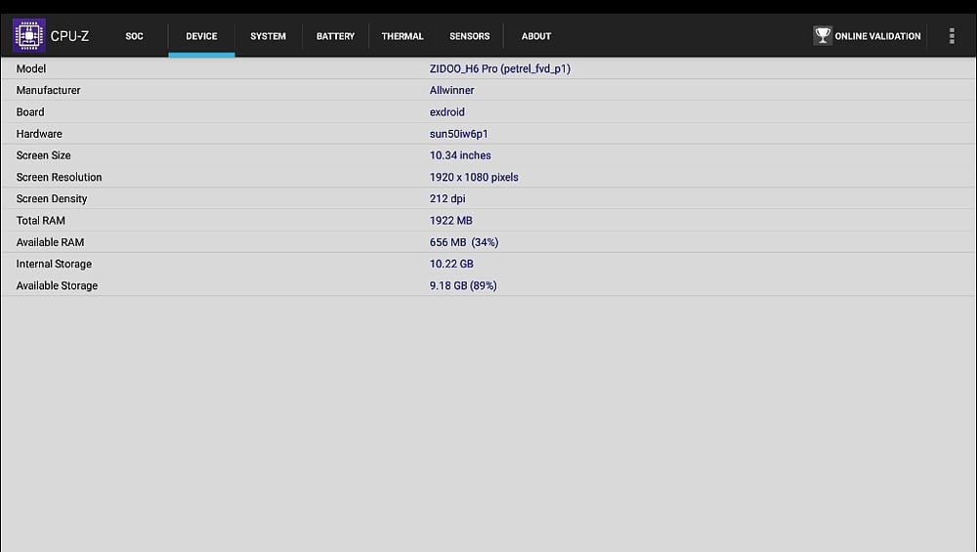Switch to the SOC tab
977x552 pixels.
134,36
